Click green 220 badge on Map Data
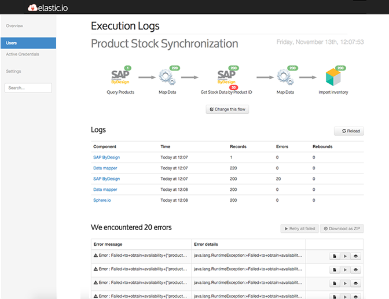 tap(175, 68)
